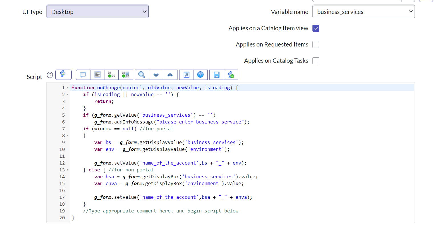Click the '//for non-portal' comment
This screenshot has width=442, height=227.
point(131,170)
